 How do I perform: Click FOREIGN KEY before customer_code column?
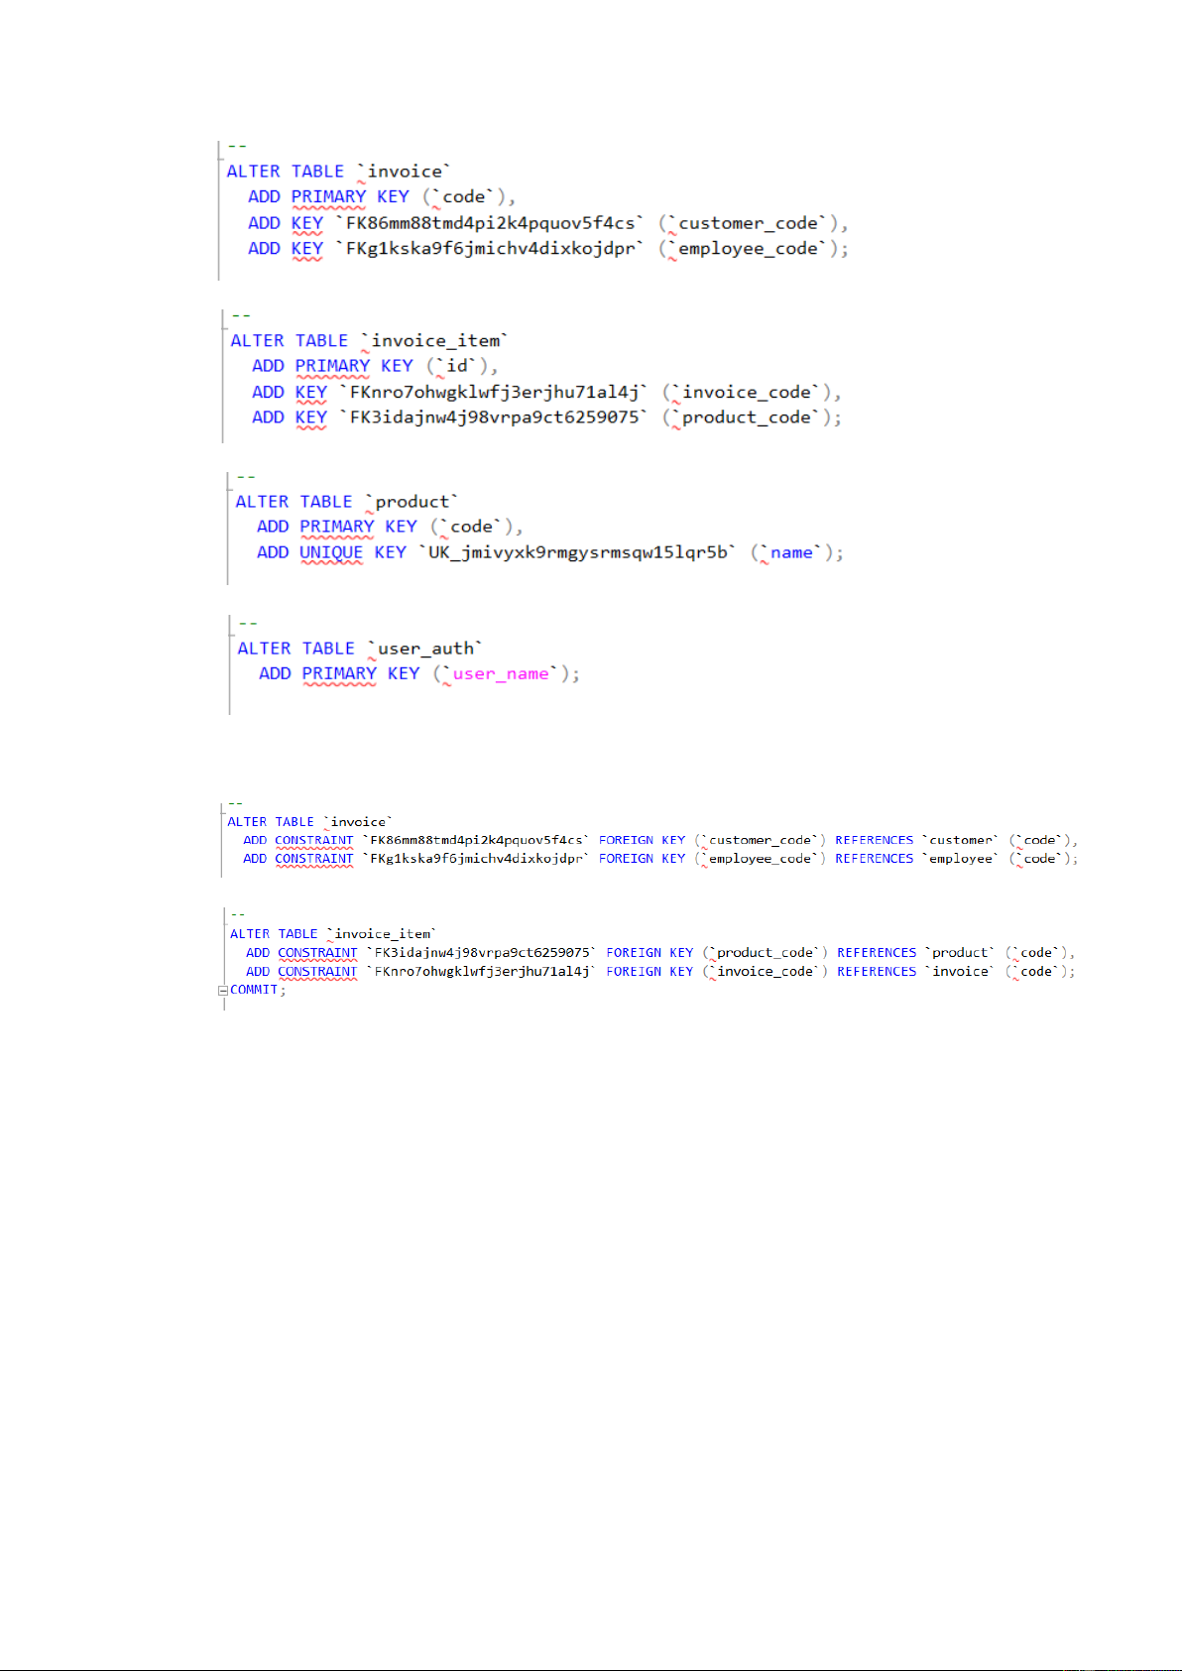[642, 840]
